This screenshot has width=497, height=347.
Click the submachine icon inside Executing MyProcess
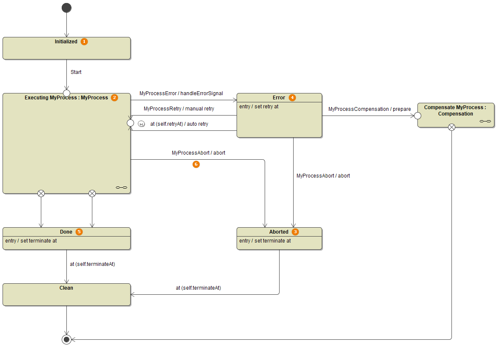[120, 187]
